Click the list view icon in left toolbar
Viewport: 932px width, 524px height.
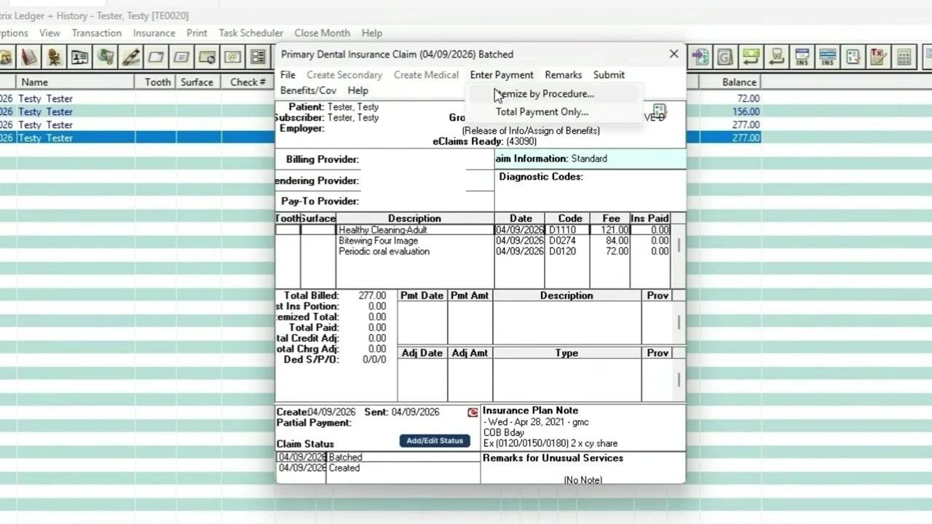click(258, 57)
